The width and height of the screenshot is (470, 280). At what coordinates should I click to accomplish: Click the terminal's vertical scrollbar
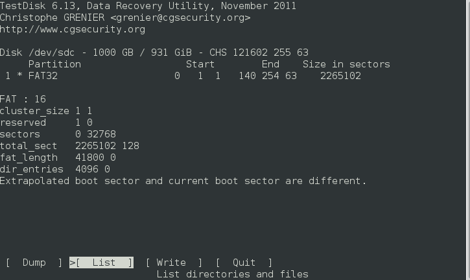tap(468, 140)
